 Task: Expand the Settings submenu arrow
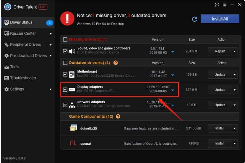point(50,89)
